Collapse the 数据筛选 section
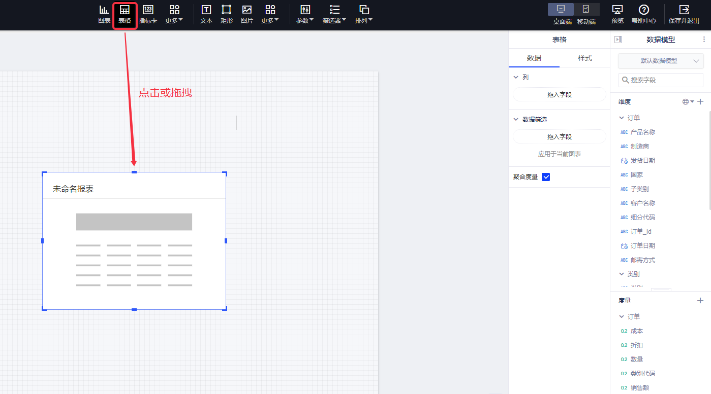Screen dimensions: 711x394 point(516,120)
